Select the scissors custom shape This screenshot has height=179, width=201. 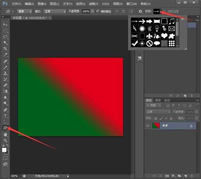[x=134, y=36]
